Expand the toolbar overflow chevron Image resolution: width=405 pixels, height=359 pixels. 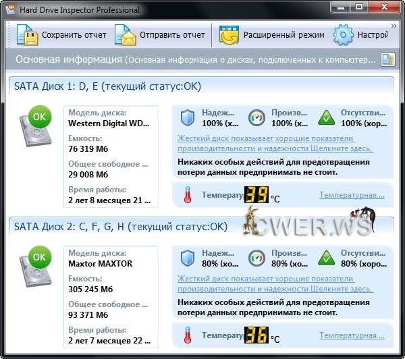(x=394, y=26)
